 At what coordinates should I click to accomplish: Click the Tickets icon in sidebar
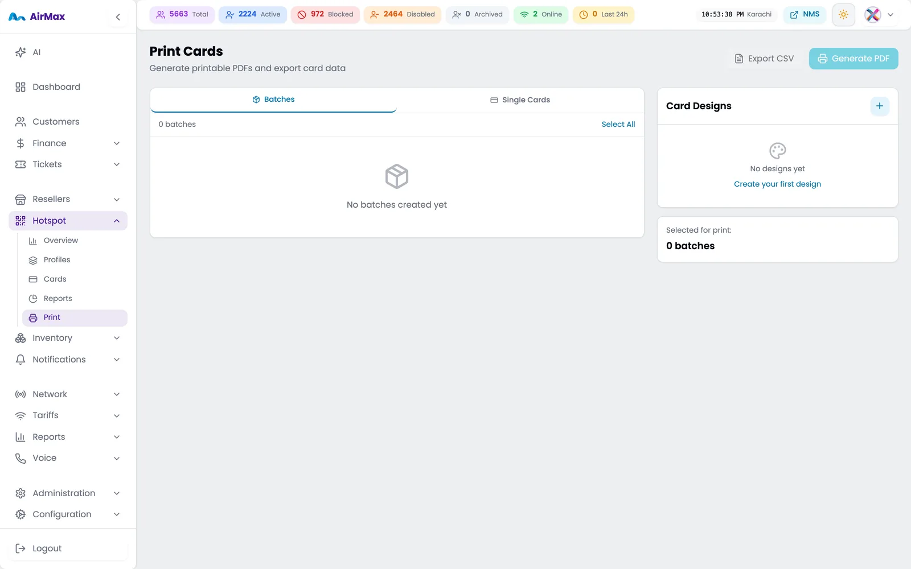coord(20,164)
